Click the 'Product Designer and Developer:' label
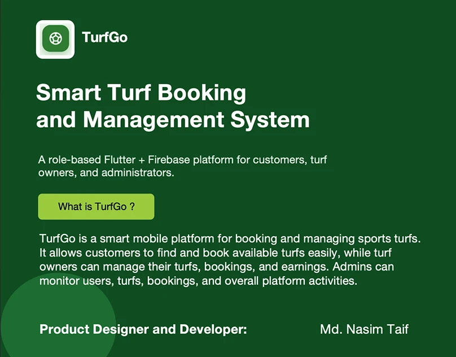 pyautogui.click(x=143, y=329)
